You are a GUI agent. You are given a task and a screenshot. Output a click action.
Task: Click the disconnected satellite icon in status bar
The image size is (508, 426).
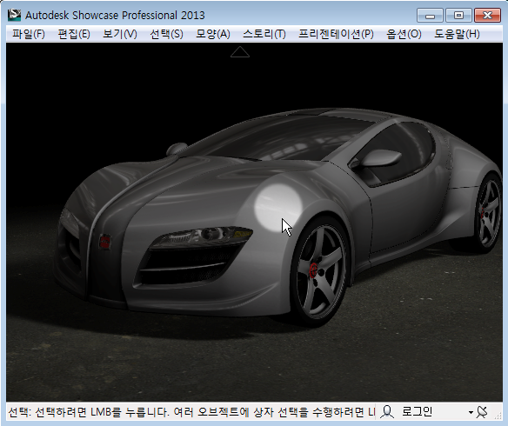pyautogui.click(x=482, y=412)
